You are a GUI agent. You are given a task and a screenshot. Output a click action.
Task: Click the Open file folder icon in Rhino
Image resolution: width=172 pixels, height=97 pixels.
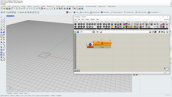(4, 8)
